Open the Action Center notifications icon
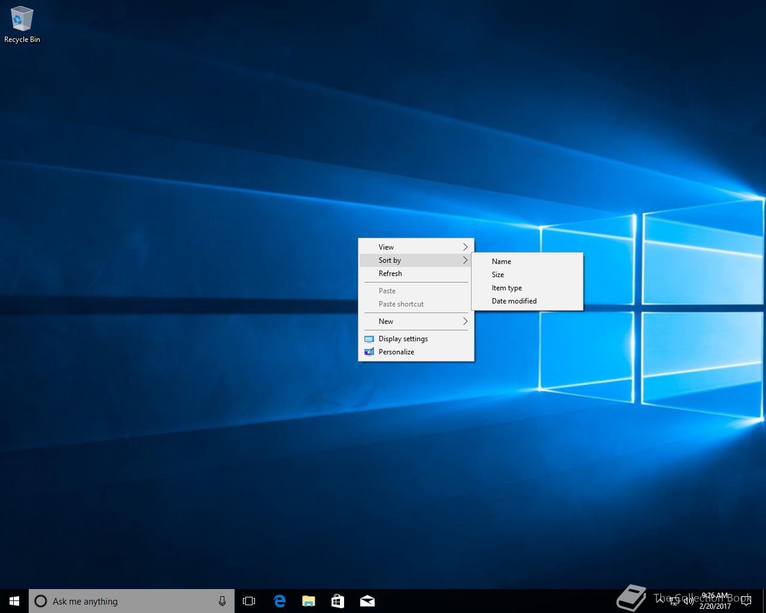766x613 pixels. point(746,601)
